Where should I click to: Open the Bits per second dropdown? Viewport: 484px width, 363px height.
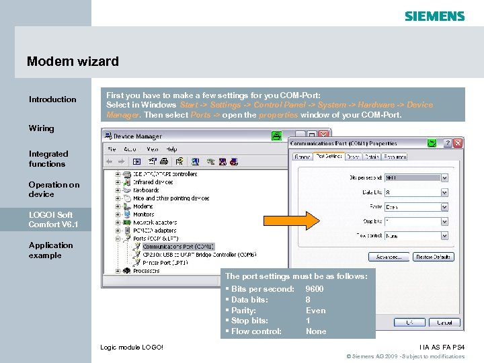(x=444, y=177)
